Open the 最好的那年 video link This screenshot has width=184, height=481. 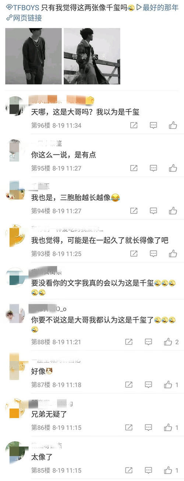[158, 8]
